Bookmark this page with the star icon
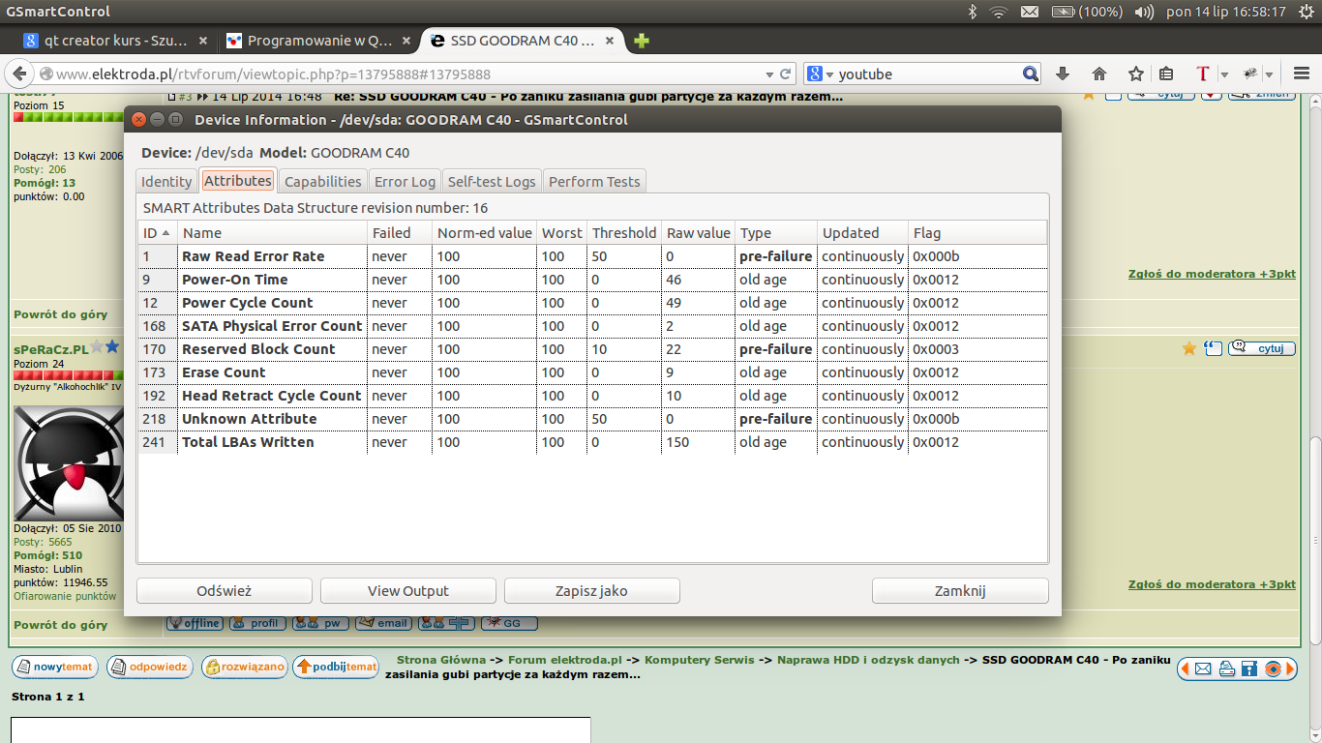 (1136, 74)
